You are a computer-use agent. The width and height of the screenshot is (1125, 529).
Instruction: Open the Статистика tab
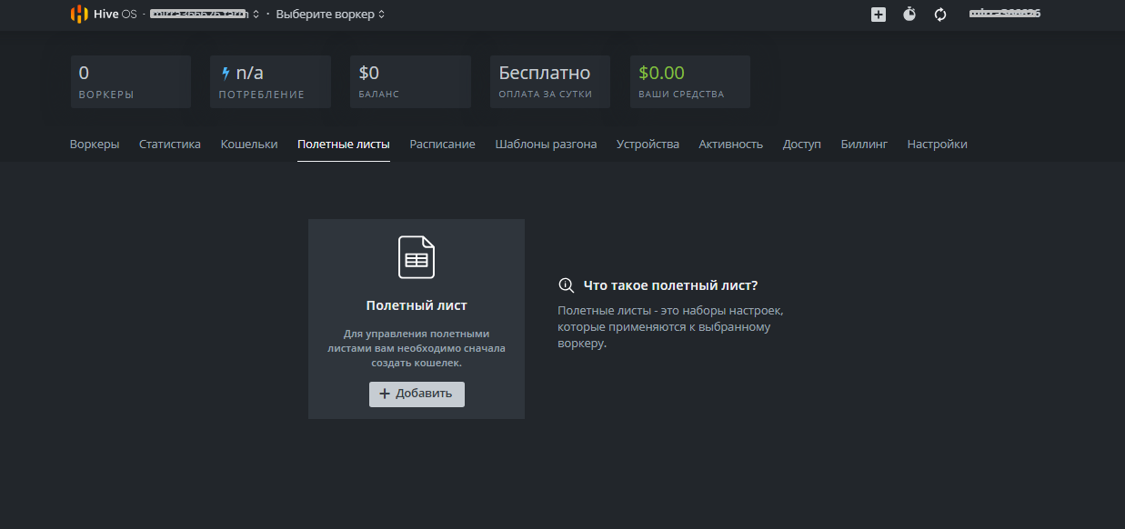170,145
